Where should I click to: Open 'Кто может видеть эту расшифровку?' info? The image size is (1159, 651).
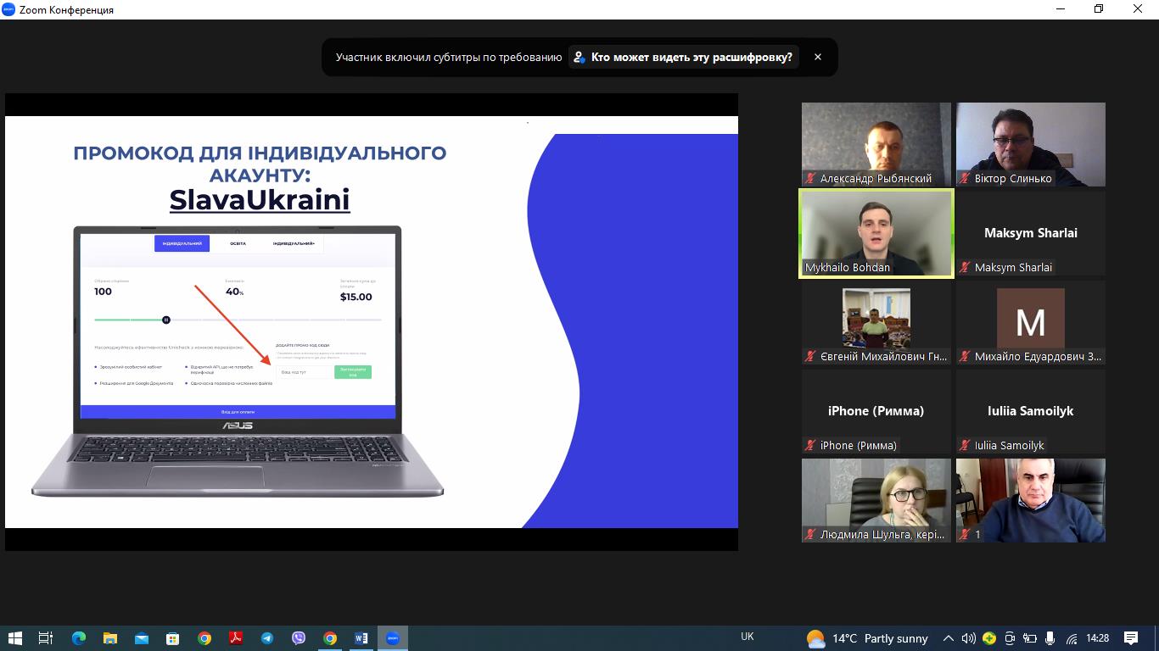[684, 57]
